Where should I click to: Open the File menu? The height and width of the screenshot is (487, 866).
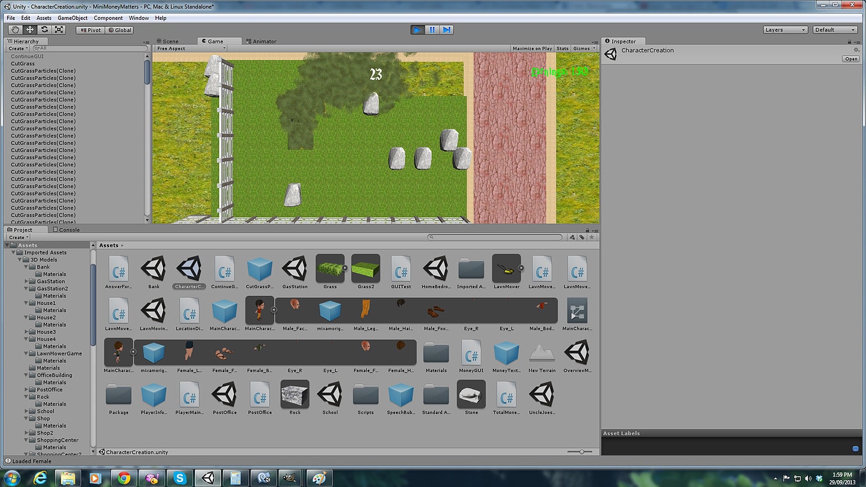click(11, 18)
